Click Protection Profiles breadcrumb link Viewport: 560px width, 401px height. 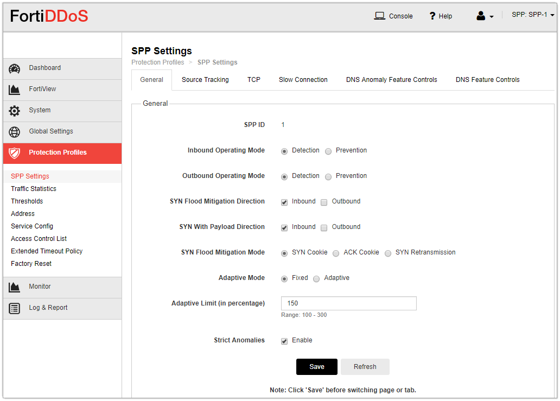click(157, 62)
